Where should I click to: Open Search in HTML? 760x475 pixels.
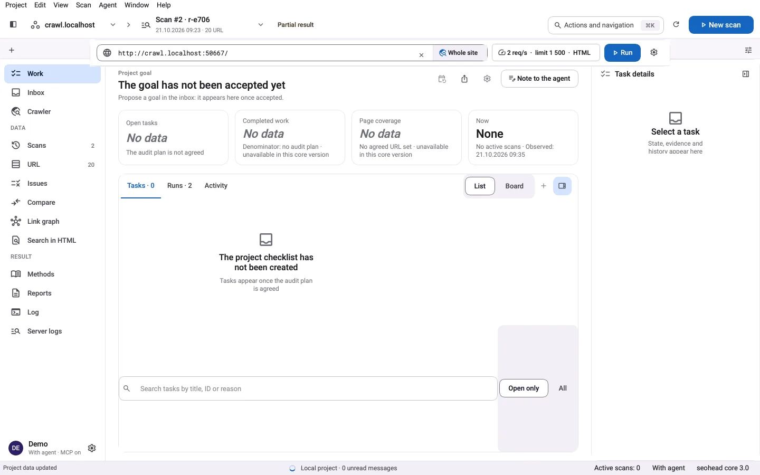coord(53,240)
